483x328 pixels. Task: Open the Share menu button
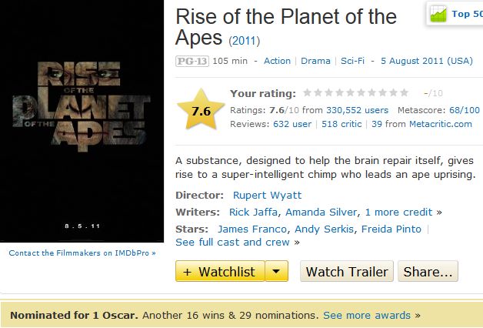pos(428,272)
